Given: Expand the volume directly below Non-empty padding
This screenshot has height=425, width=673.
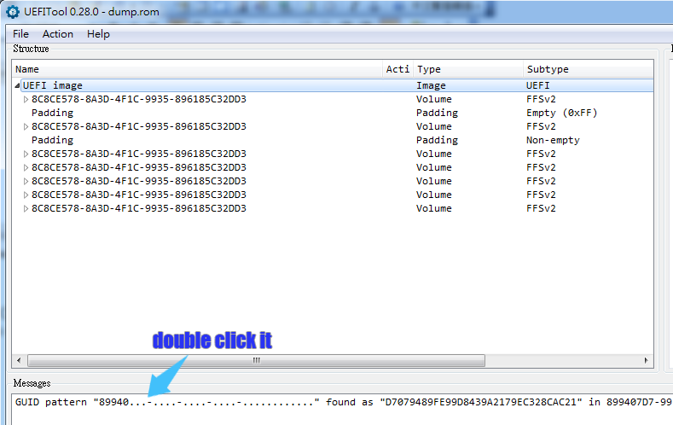Looking at the screenshot, I should pos(26,154).
